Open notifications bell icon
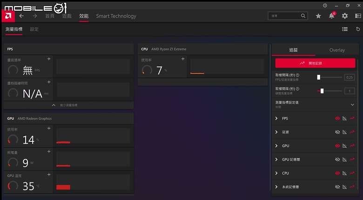This screenshot has height=200, width=363. [x=332, y=16]
